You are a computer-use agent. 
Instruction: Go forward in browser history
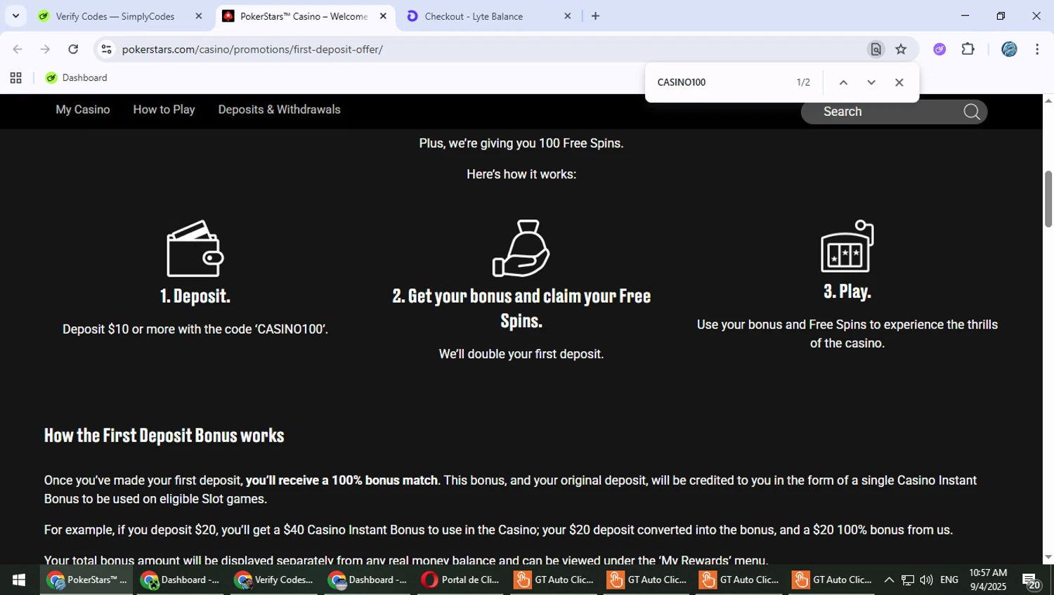[x=45, y=49]
